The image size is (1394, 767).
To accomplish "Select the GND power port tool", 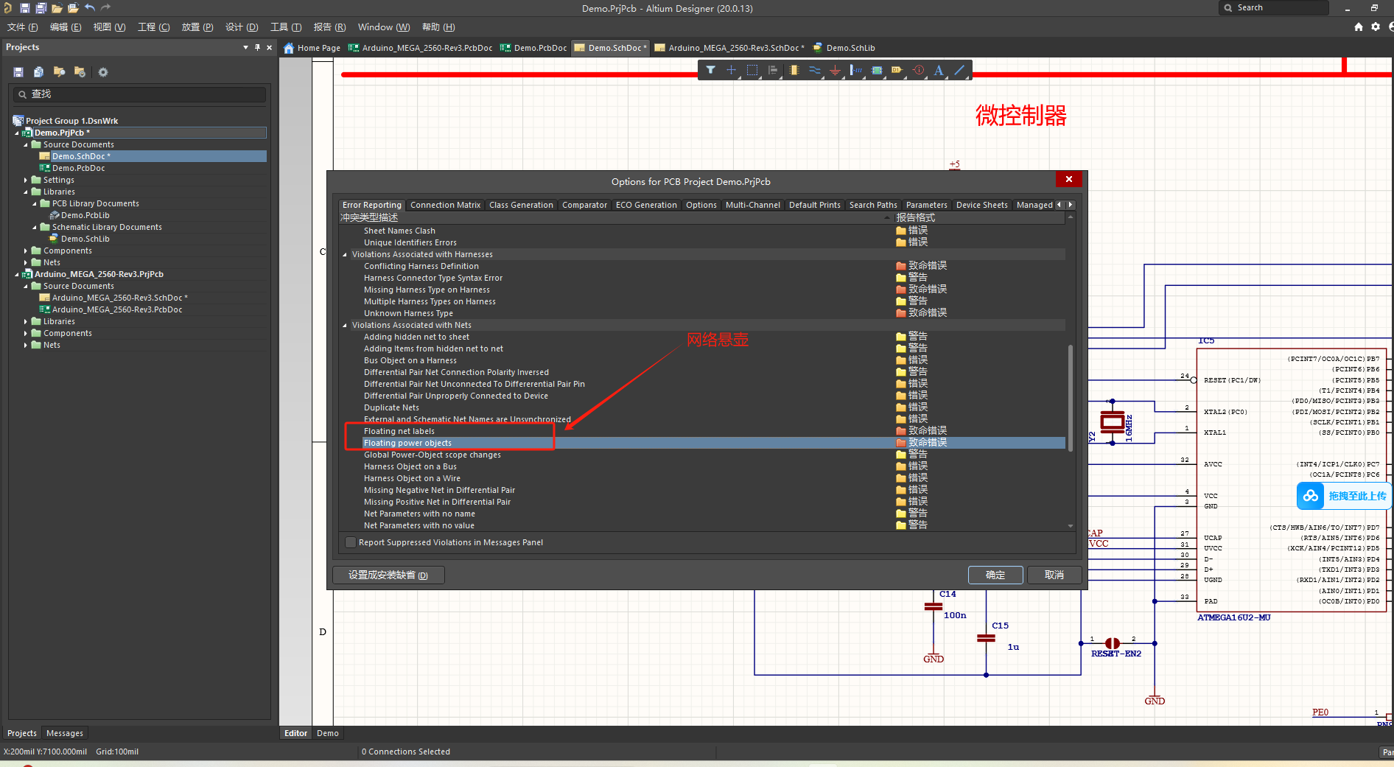I will click(835, 70).
